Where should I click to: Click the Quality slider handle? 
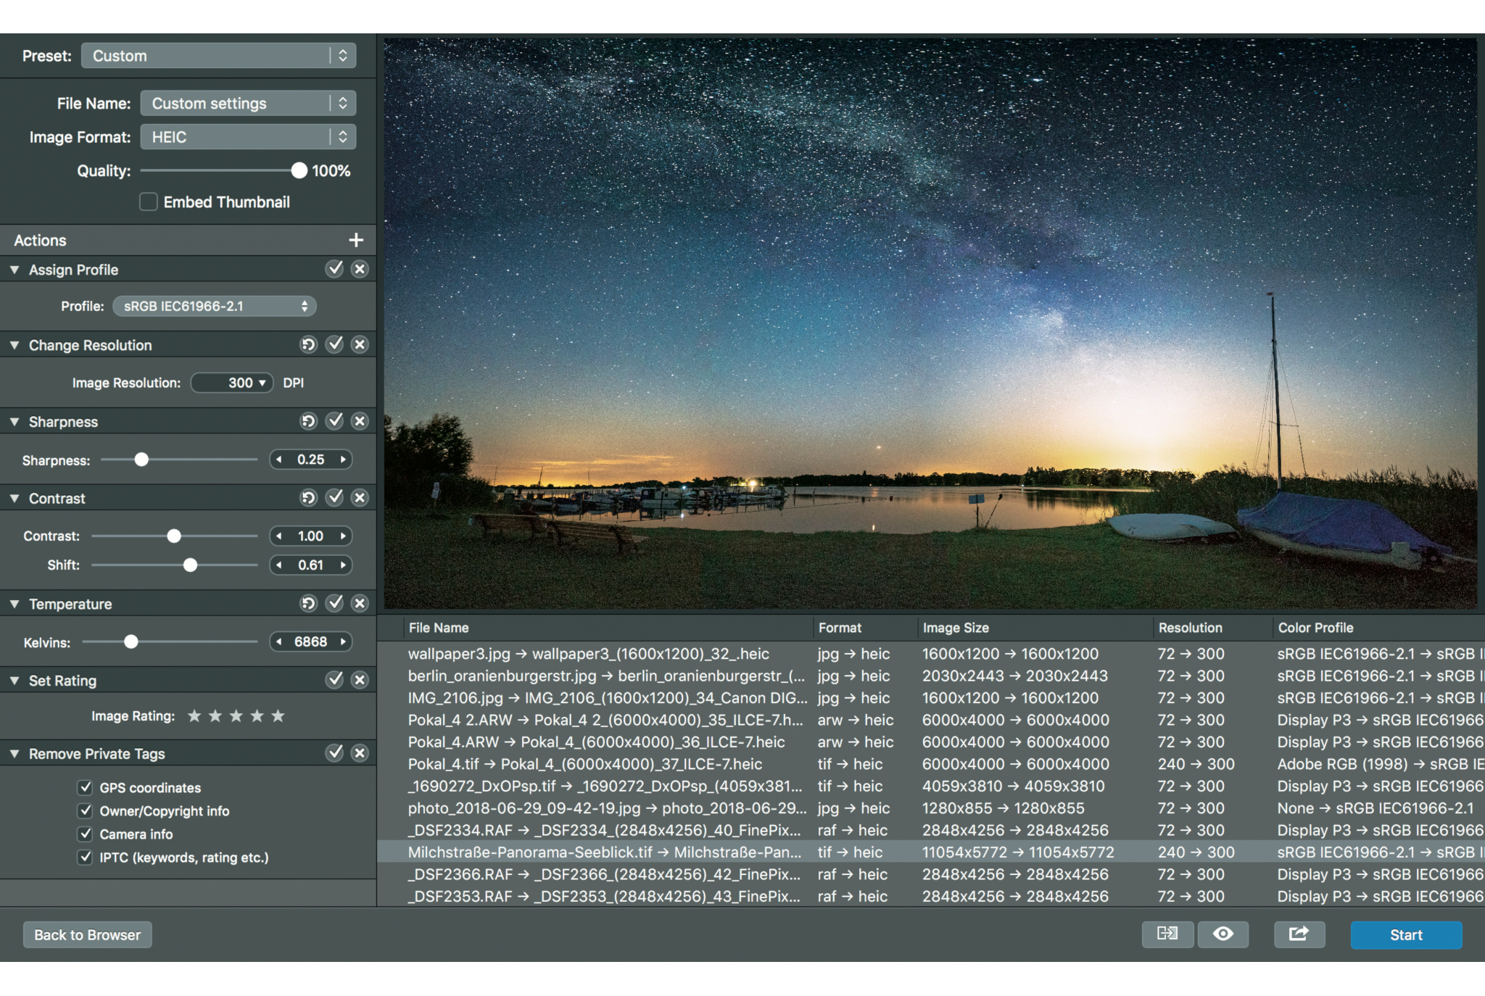click(x=299, y=170)
